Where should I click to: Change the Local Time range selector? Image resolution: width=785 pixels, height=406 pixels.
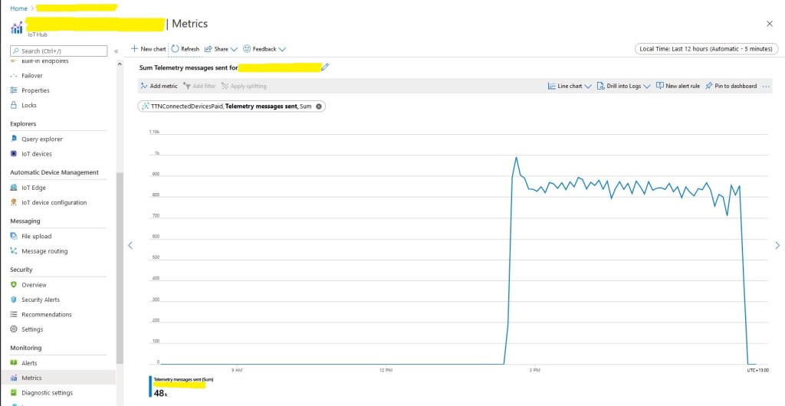pos(707,49)
